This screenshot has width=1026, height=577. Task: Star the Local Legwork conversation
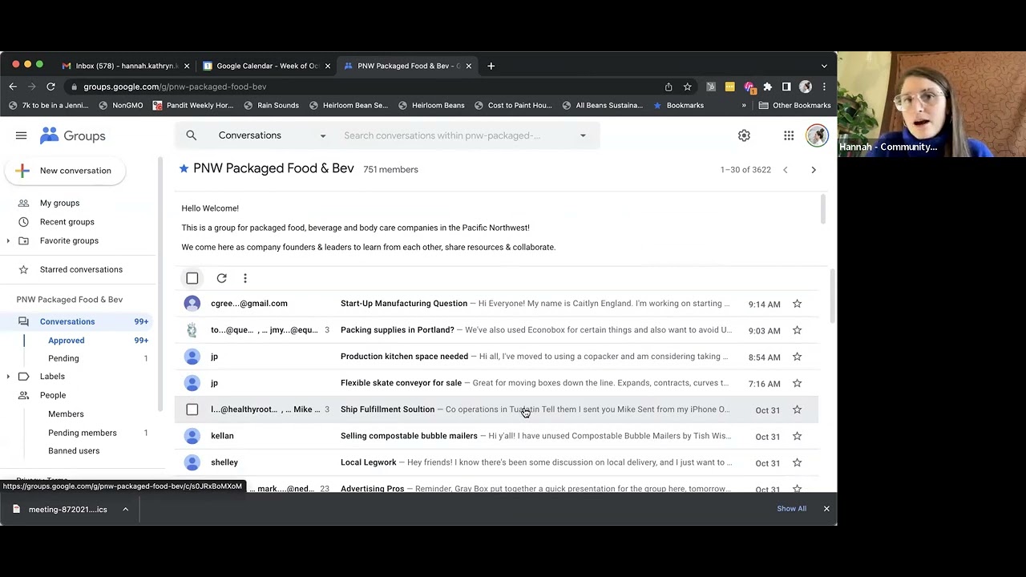(797, 462)
